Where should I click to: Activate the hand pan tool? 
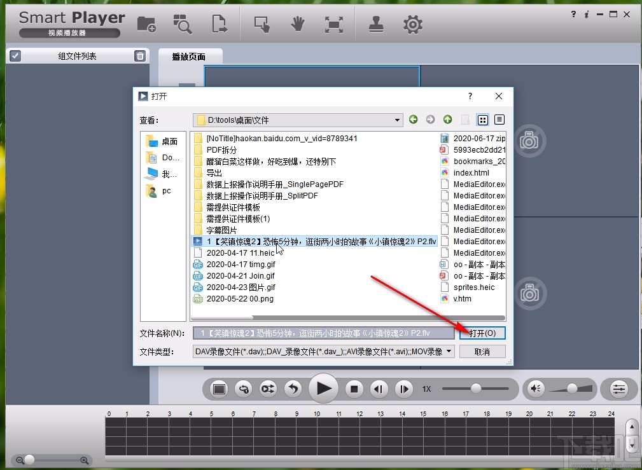coord(298,25)
